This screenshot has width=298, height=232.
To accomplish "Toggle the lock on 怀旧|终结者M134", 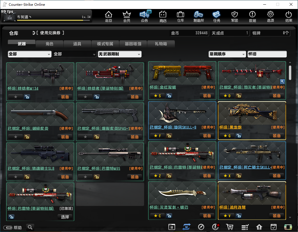I will [x=27, y=97].
